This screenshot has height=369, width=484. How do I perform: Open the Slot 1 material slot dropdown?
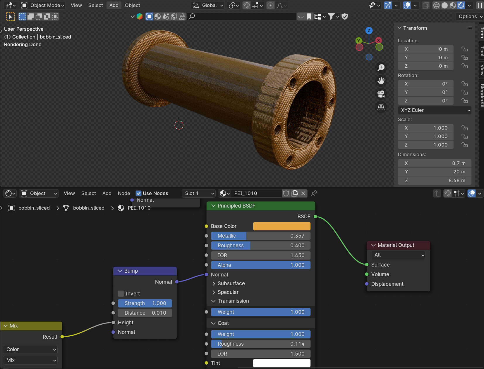pos(199,193)
